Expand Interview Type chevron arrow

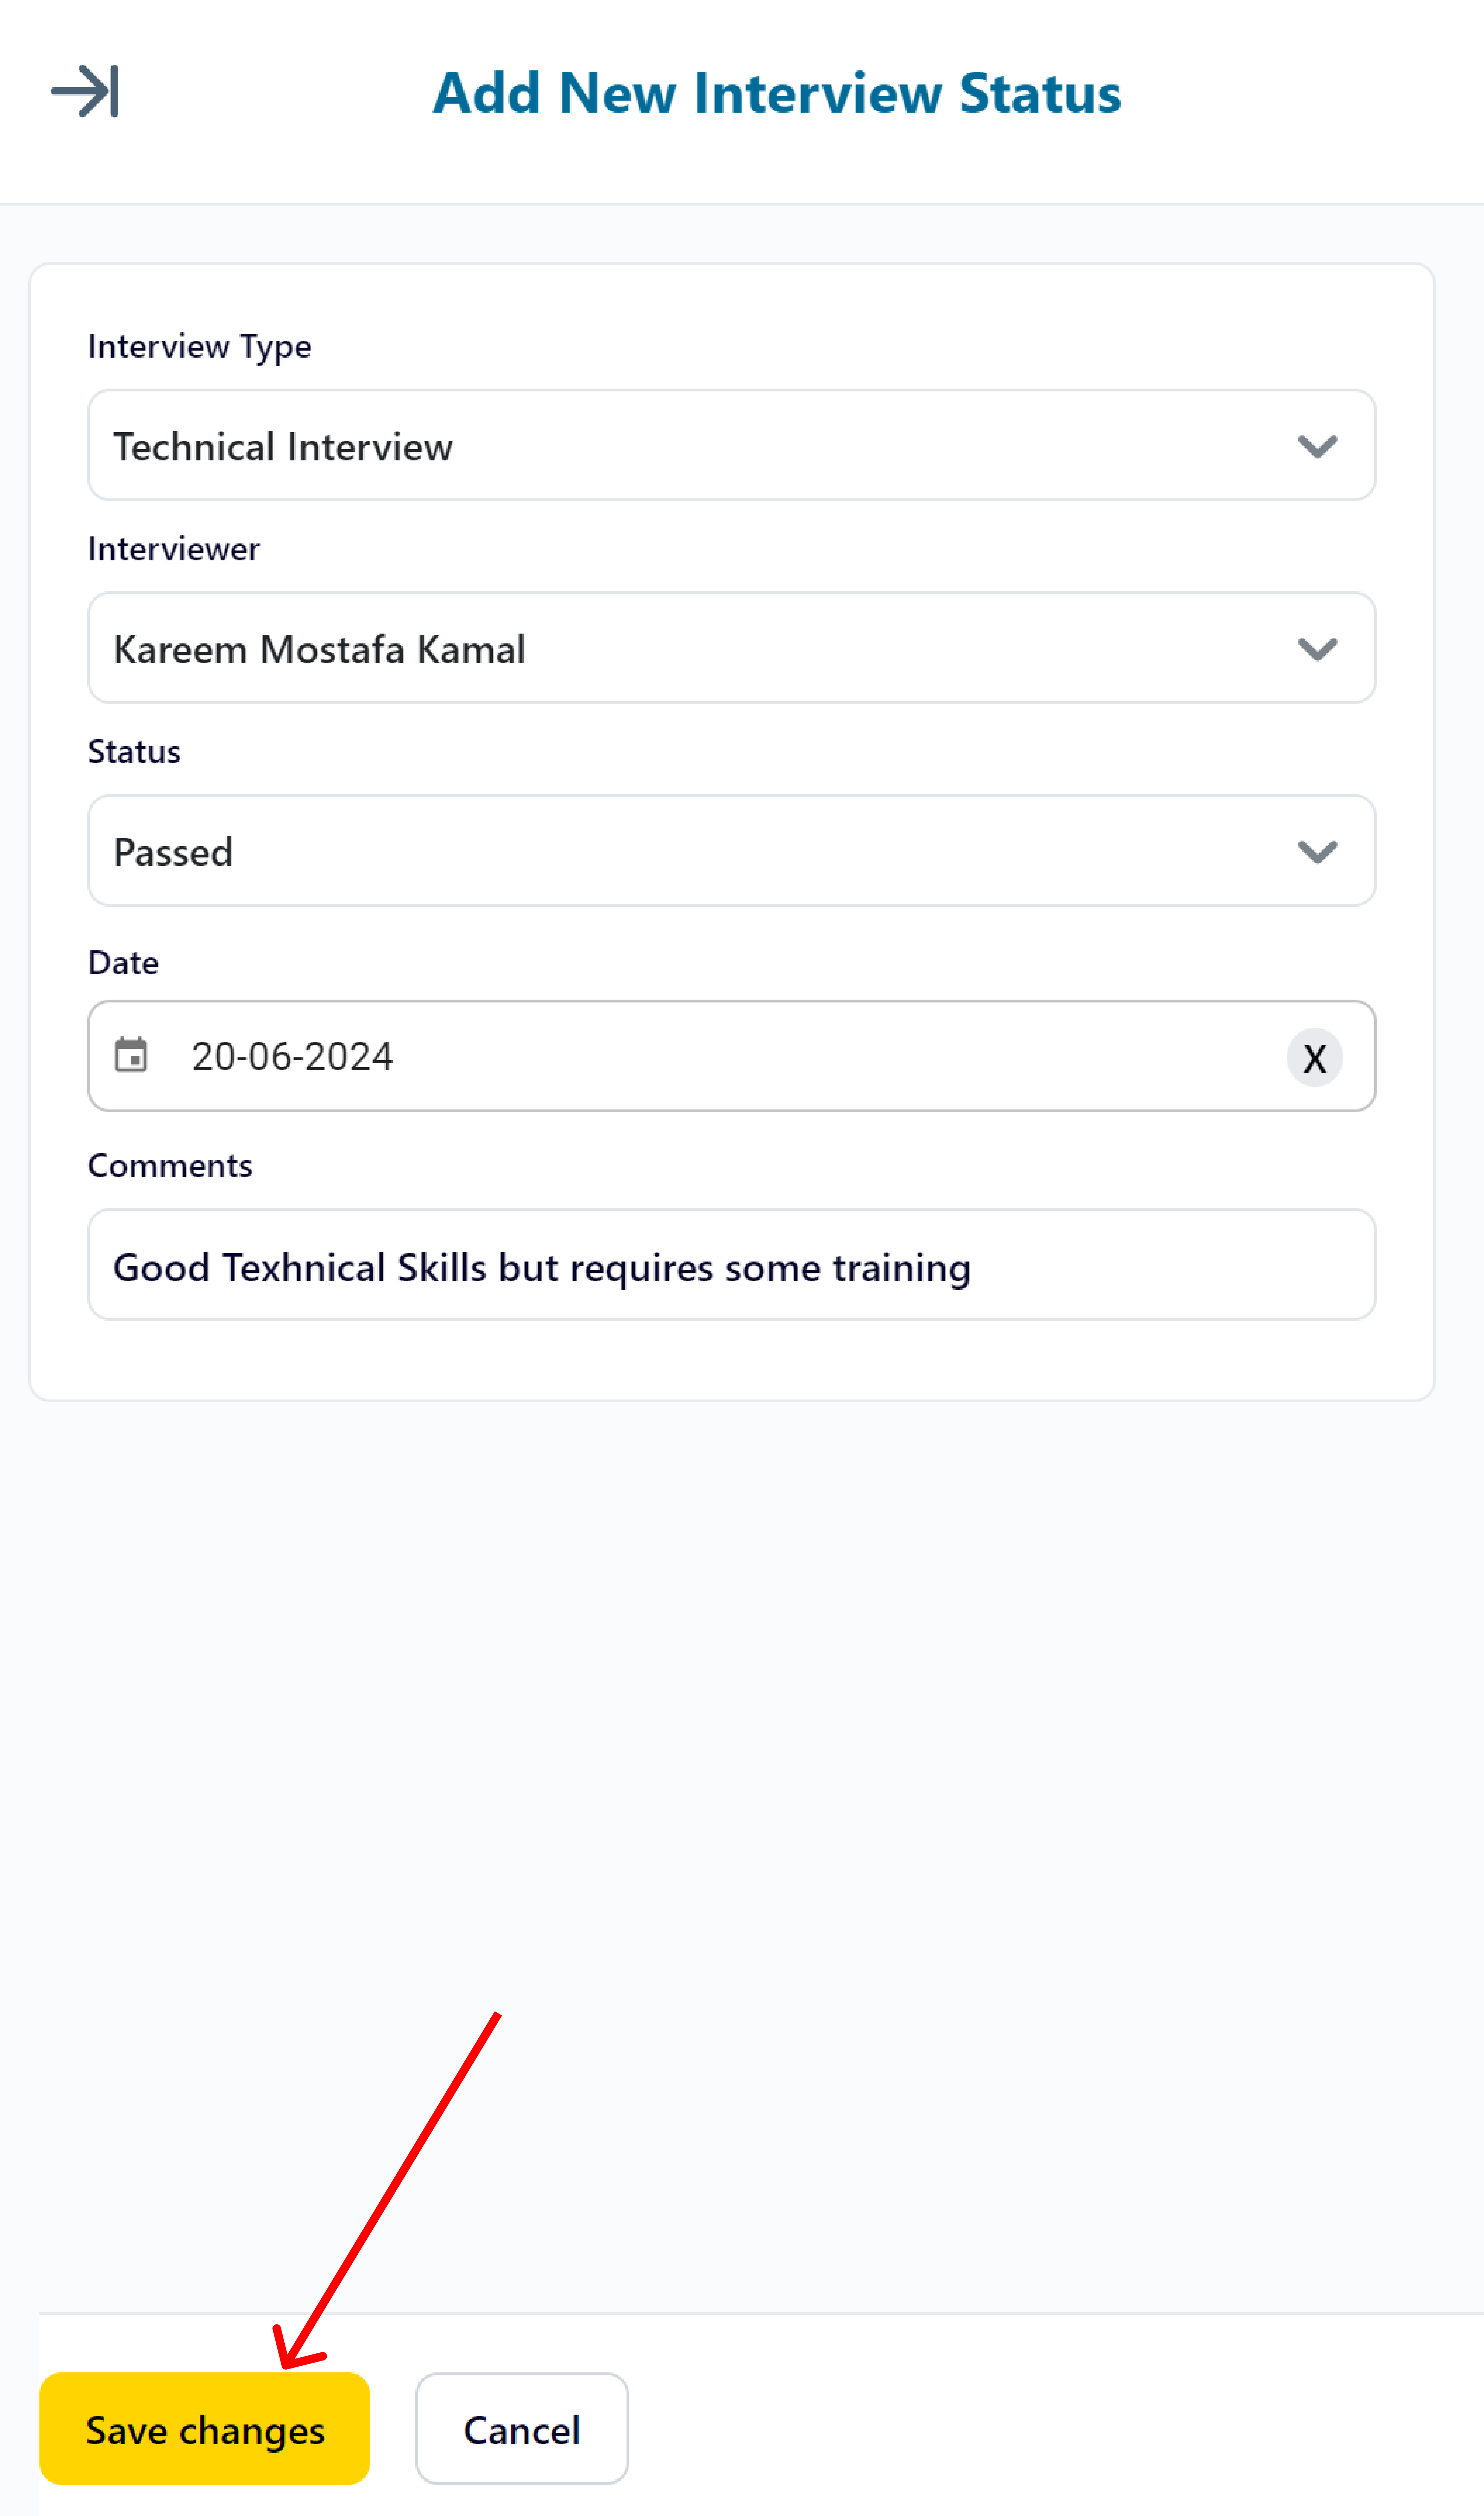click(x=1317, y=446)
